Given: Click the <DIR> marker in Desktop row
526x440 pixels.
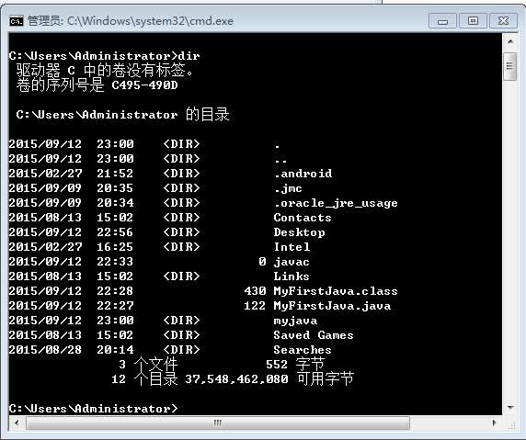Looking at the screenshot, I should (x=181, y=232).
